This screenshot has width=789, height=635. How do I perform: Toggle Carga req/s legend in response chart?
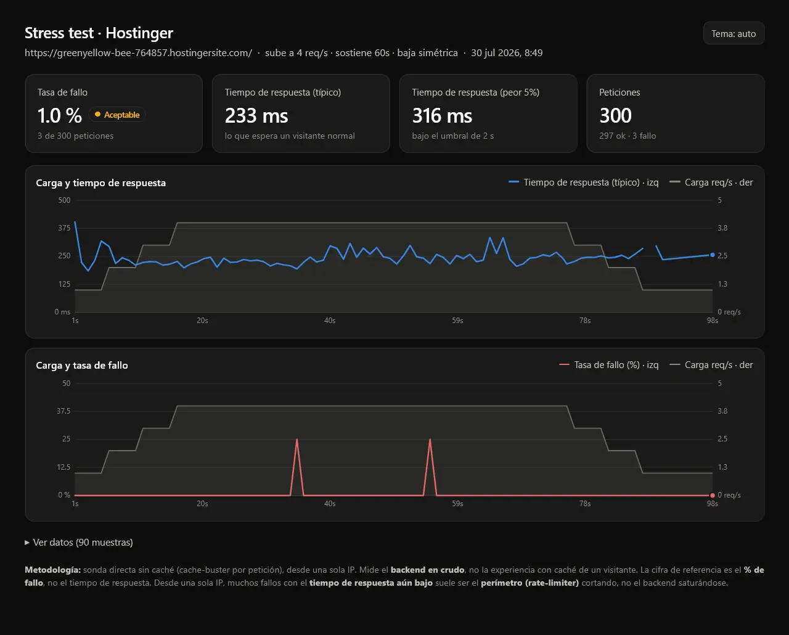pos(711,182)
